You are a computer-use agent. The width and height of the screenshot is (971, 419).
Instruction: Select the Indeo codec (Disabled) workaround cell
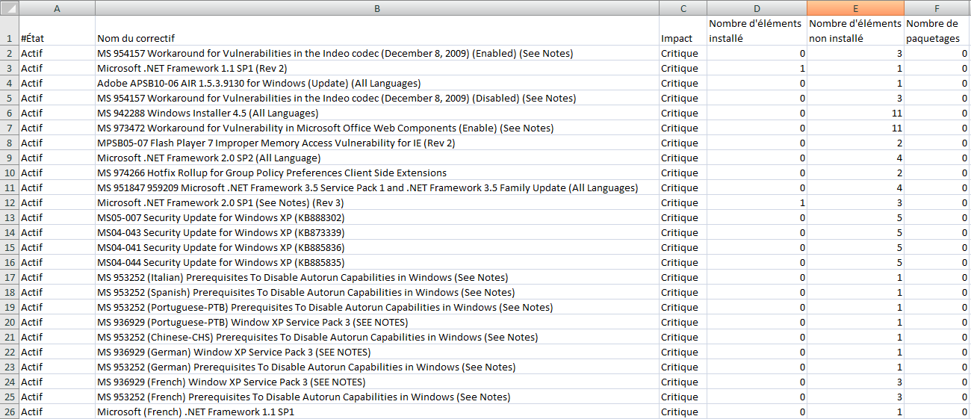point(376,99)
